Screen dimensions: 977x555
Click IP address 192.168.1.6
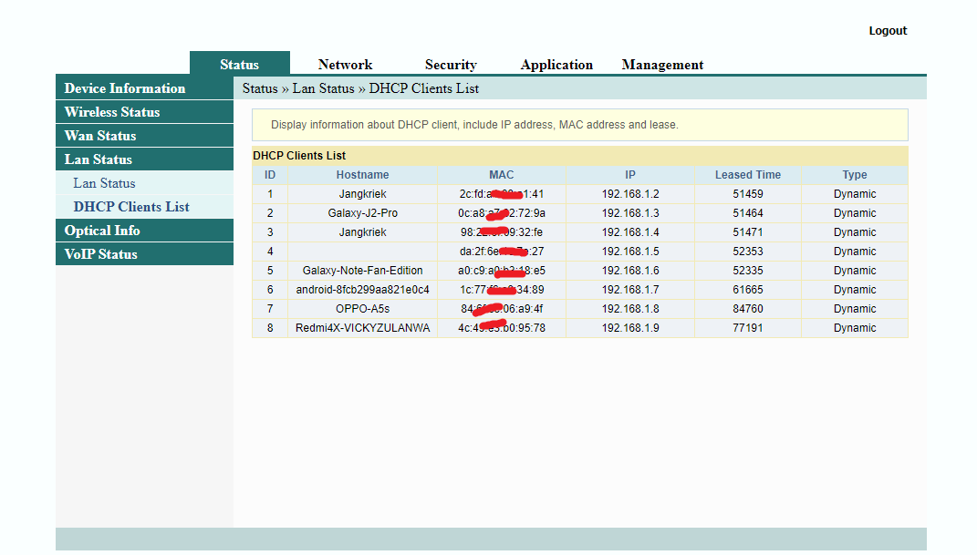[630, 271]
